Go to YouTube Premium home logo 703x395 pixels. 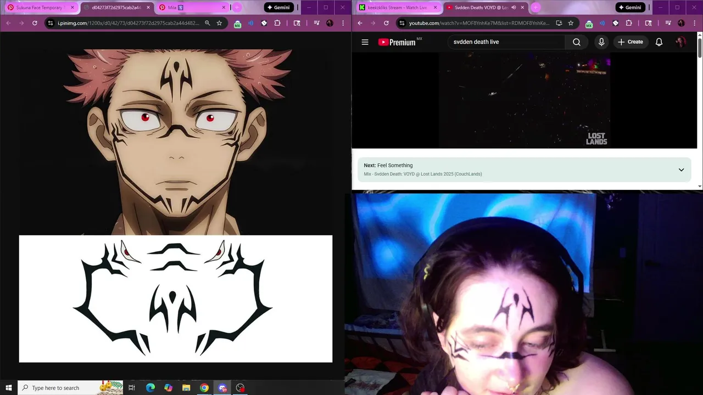coord(397,42)
